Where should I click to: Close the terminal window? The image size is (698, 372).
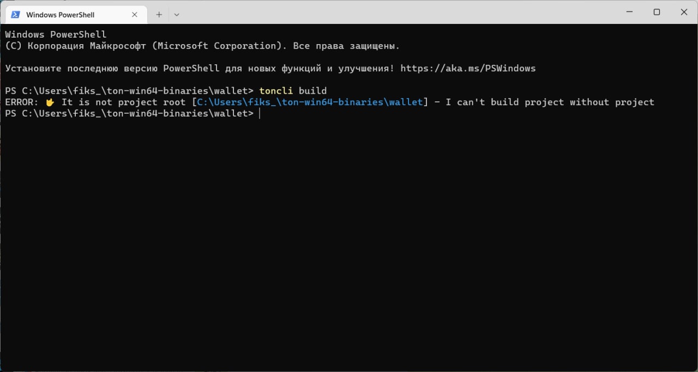[684, 11]
